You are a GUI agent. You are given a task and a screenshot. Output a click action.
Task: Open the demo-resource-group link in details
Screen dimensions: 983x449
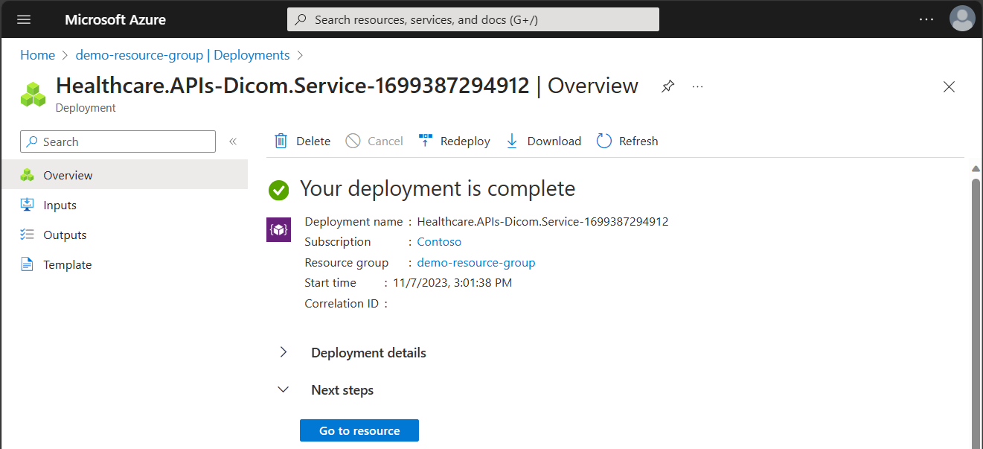[x=476, y=263]
